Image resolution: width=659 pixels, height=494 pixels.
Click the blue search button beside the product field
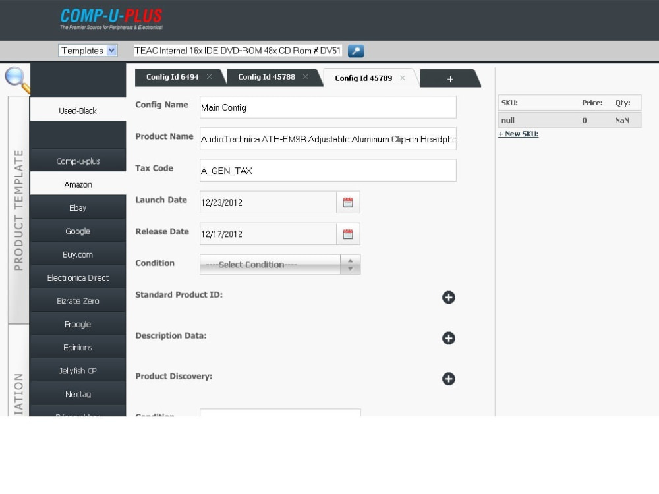[356, 51]
